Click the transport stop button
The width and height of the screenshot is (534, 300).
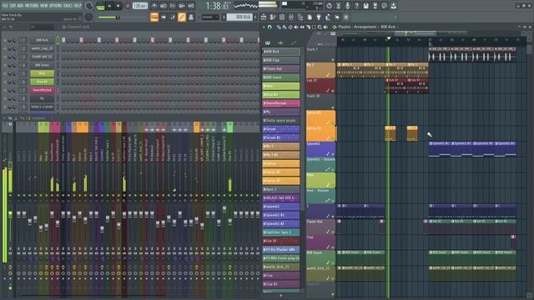tap(118, 6)
